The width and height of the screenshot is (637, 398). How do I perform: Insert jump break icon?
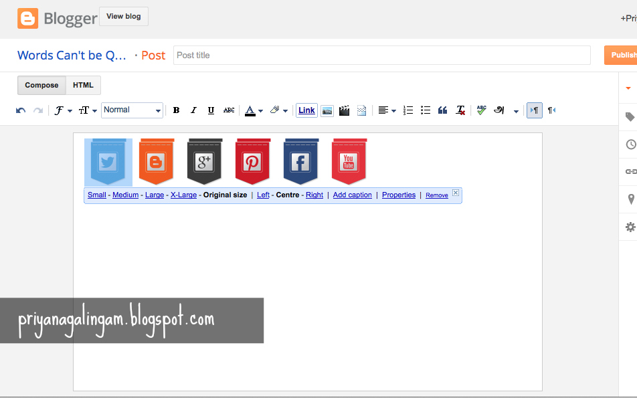click(361, 110)
